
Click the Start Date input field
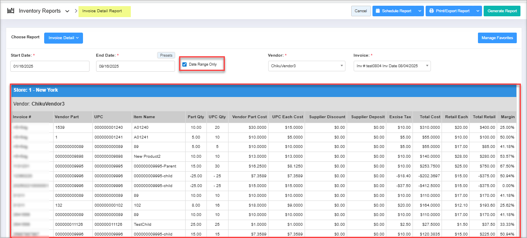49,66
